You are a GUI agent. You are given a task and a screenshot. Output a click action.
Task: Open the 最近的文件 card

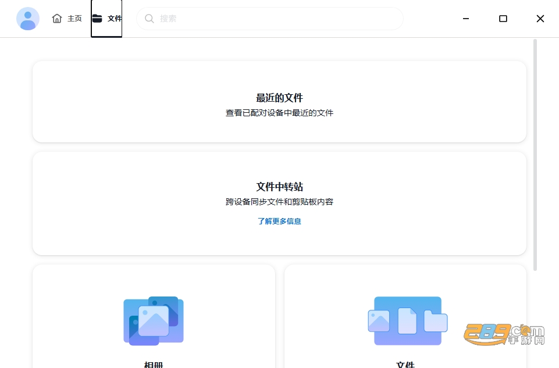279,102
